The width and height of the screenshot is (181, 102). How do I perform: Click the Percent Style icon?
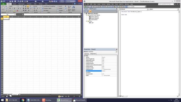[37, 8]
